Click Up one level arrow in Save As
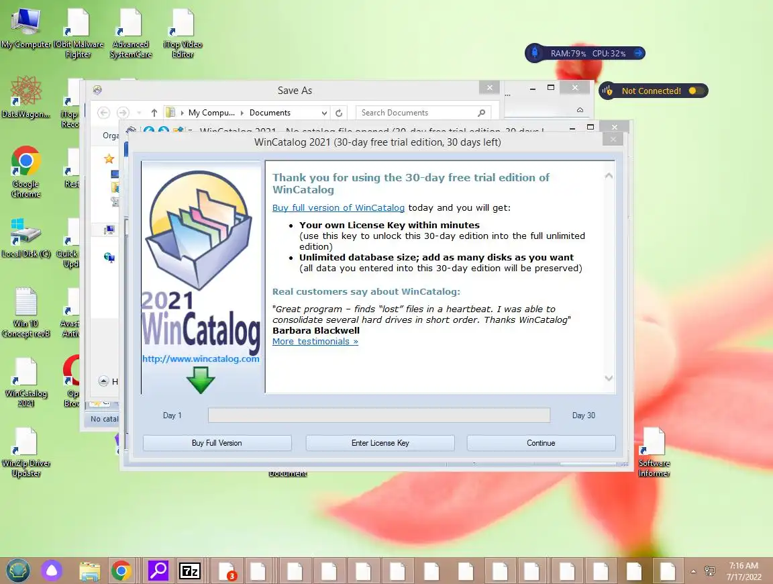Screen dimensions: 773x584 pyautogui.click(x=154, y=113)
